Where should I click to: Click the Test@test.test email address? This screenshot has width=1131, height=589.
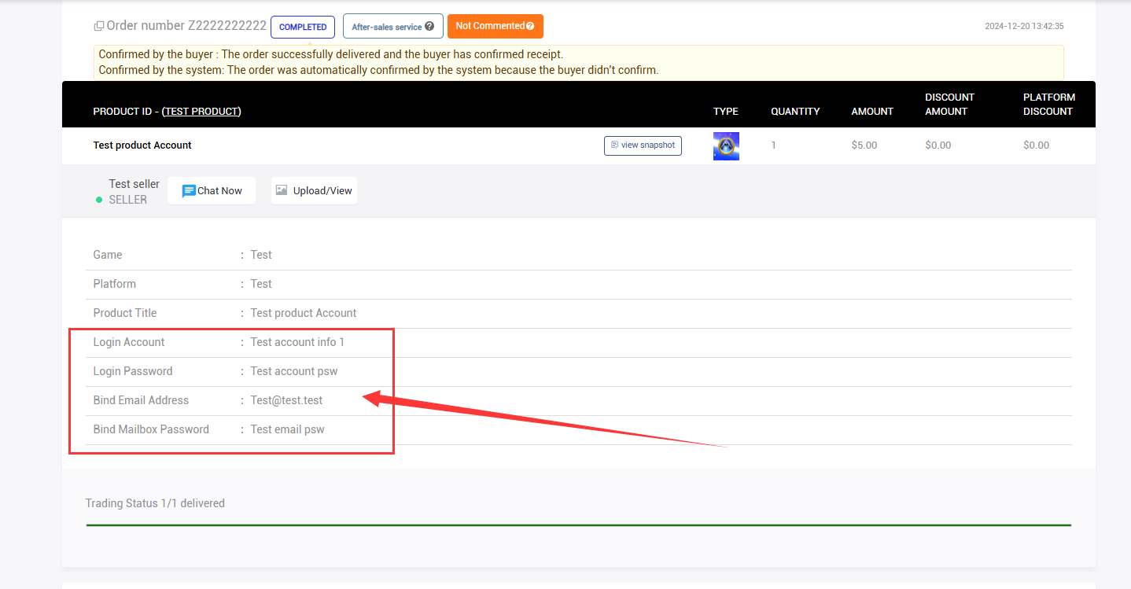click(286, 400)
